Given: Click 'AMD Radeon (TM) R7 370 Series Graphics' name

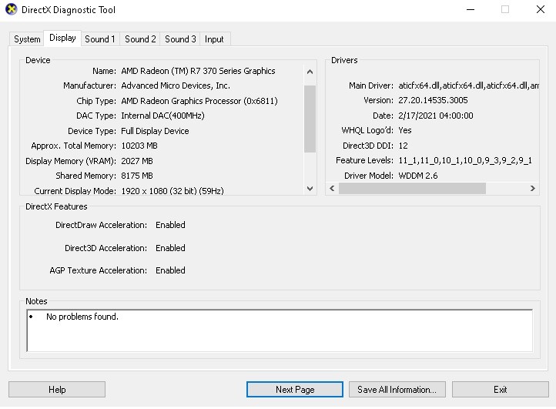Looking at the screenshot, I should point(198,71).
